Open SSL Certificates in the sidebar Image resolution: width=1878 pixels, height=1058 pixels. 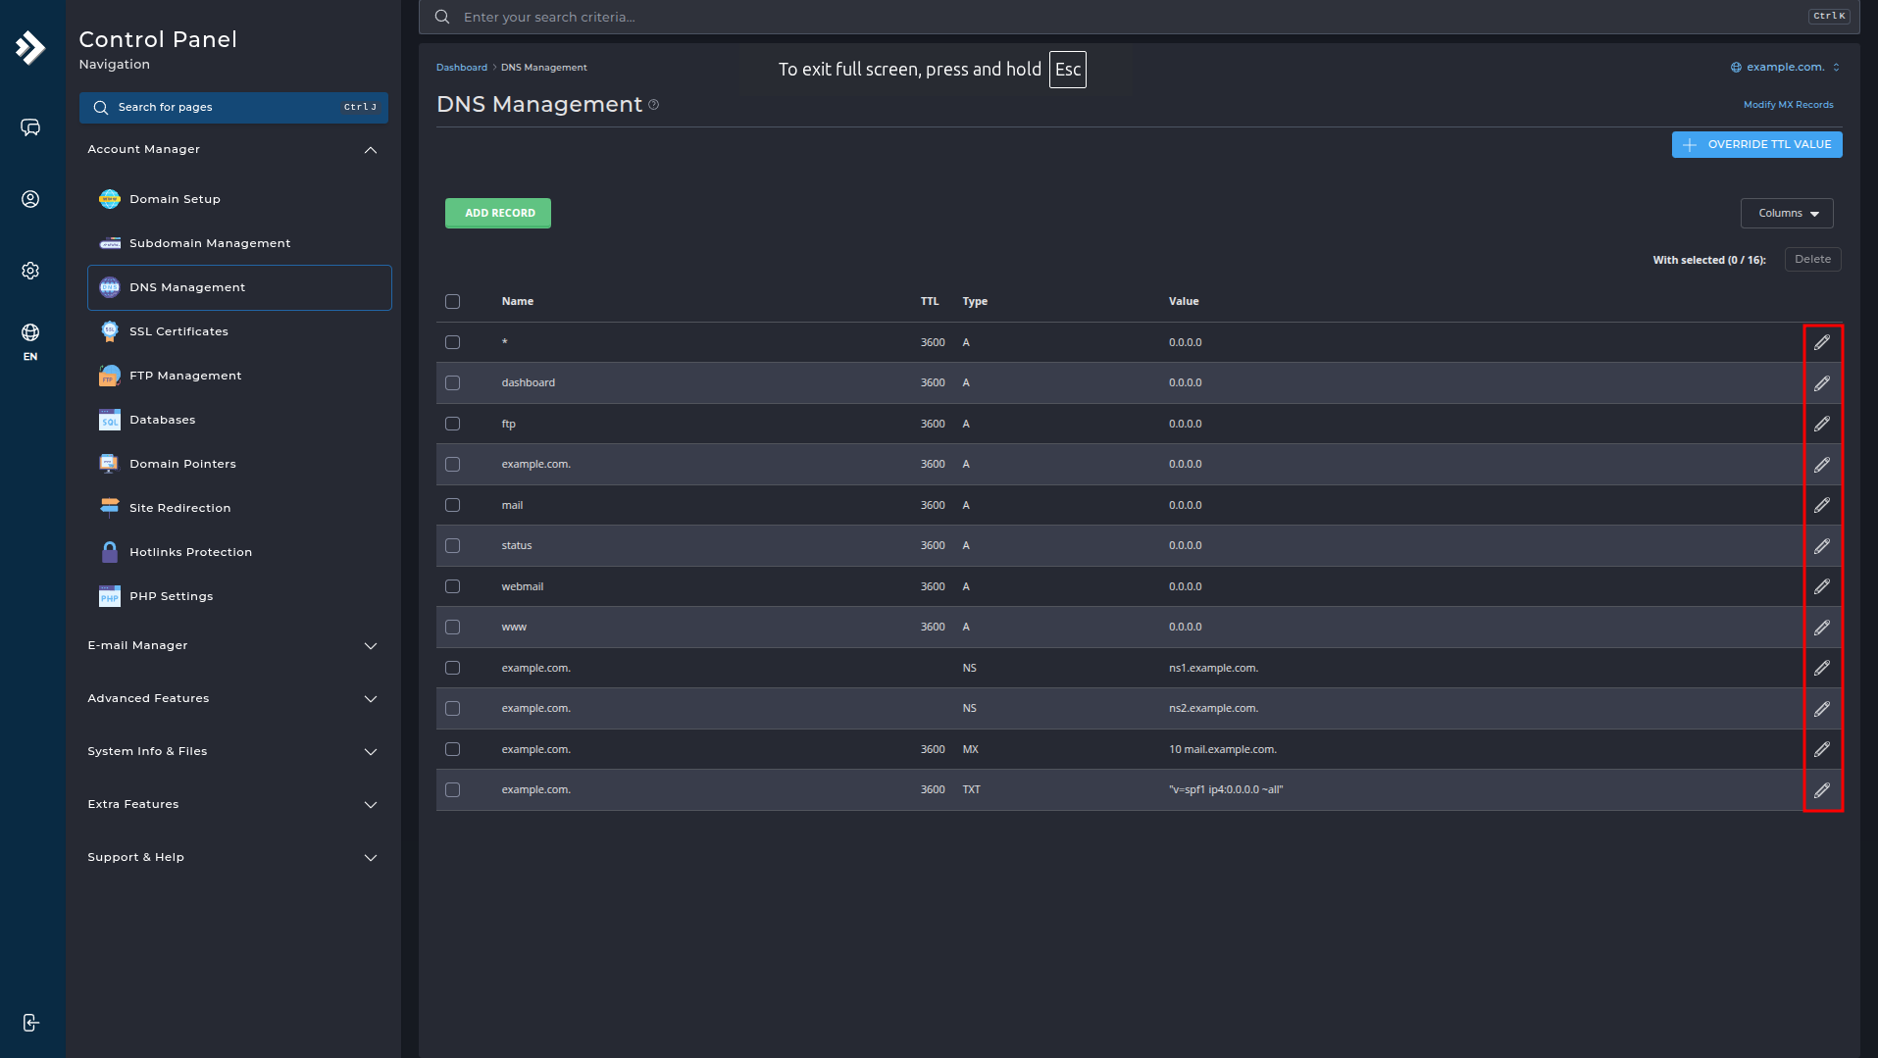[x=178, y=331]
